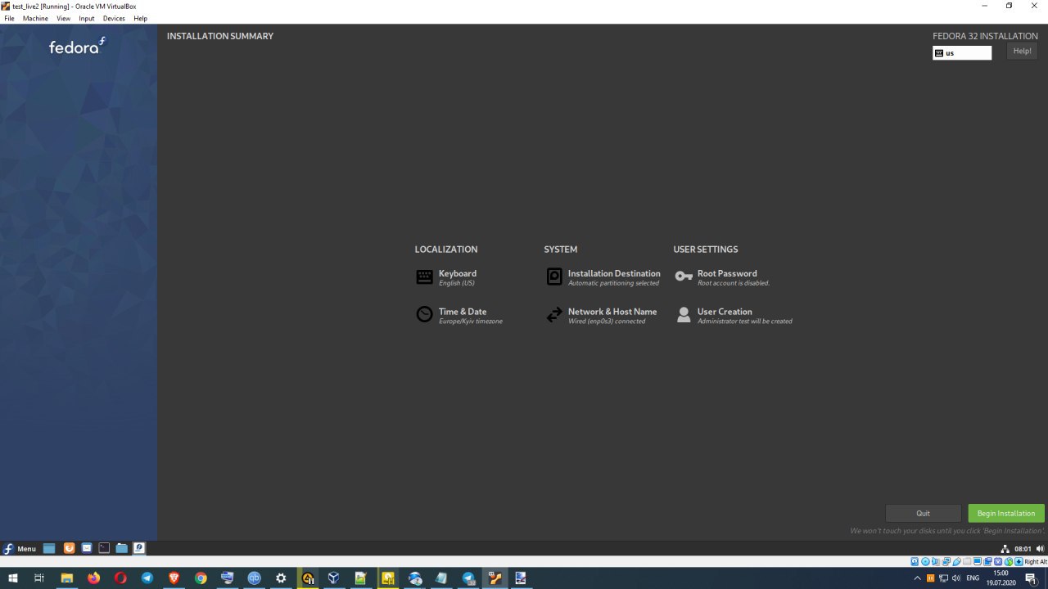Viewport: 1048px width, 589px height.
Task: Launch Firefox from the Fedora panel
Action: (70, 548)
